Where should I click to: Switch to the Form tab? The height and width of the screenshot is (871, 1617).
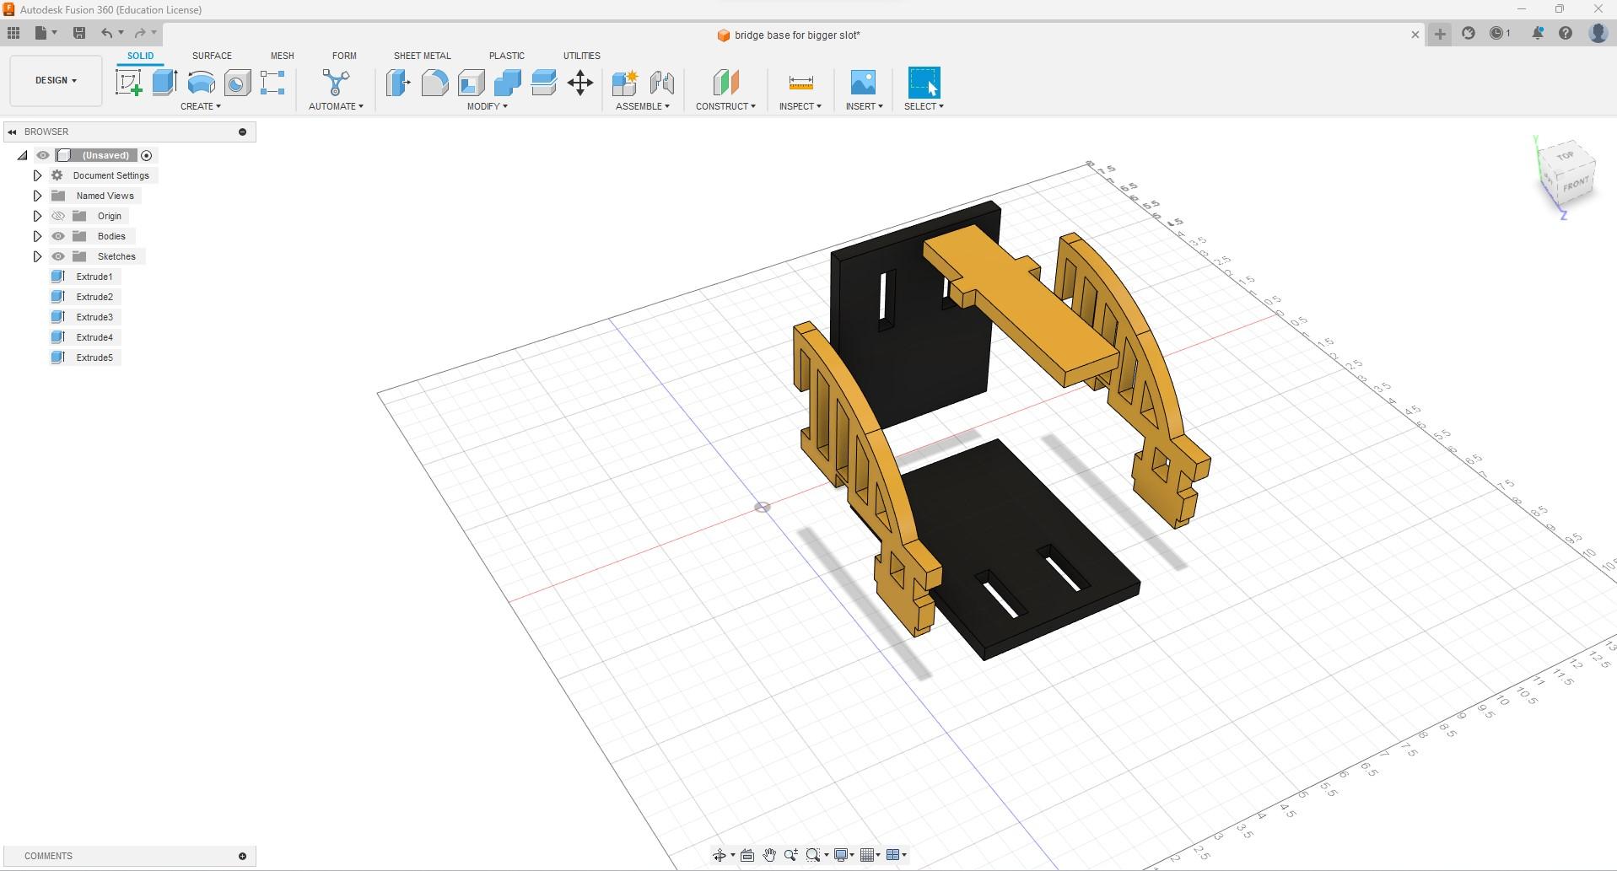click(344, 56)
